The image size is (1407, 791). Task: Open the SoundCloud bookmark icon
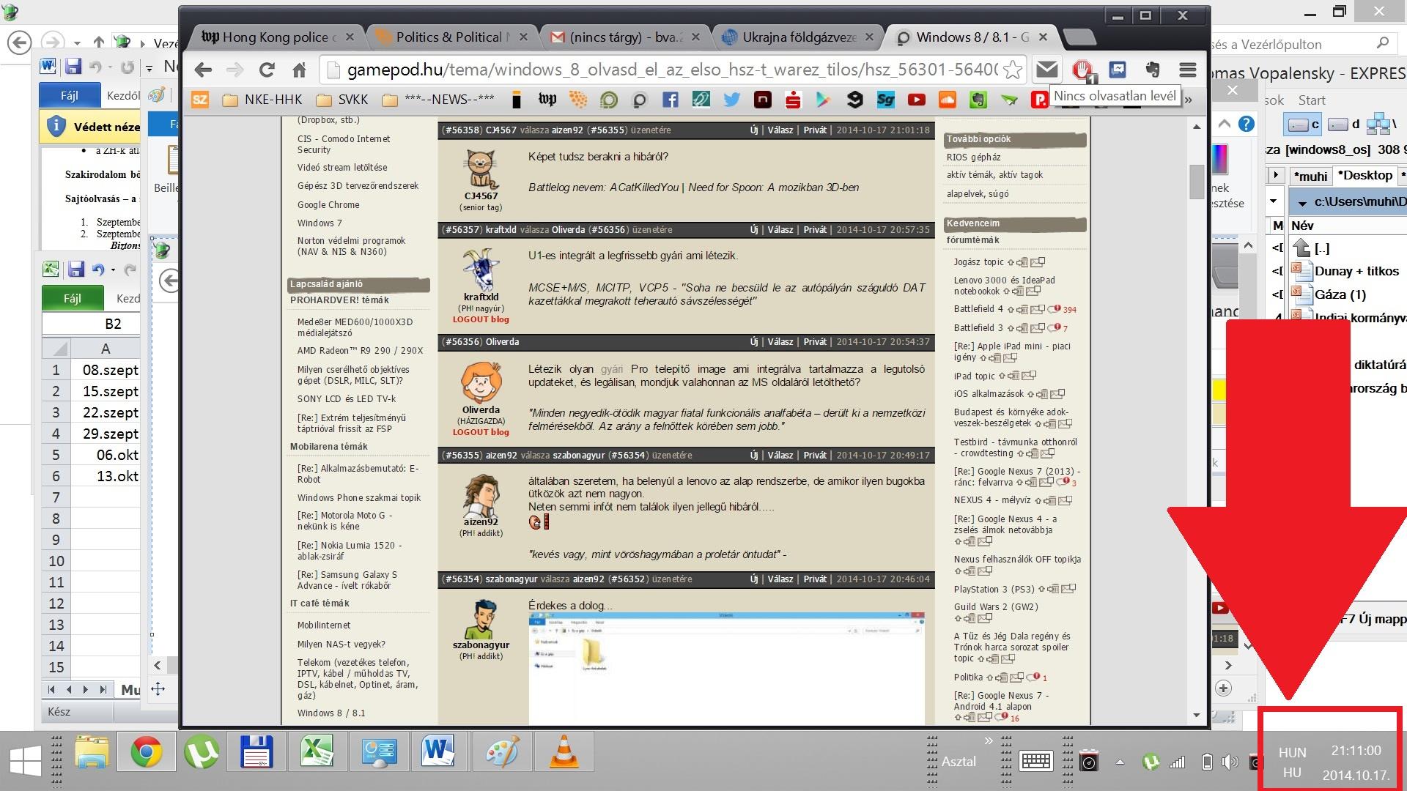pyautogui.click(x=947, y=100)
